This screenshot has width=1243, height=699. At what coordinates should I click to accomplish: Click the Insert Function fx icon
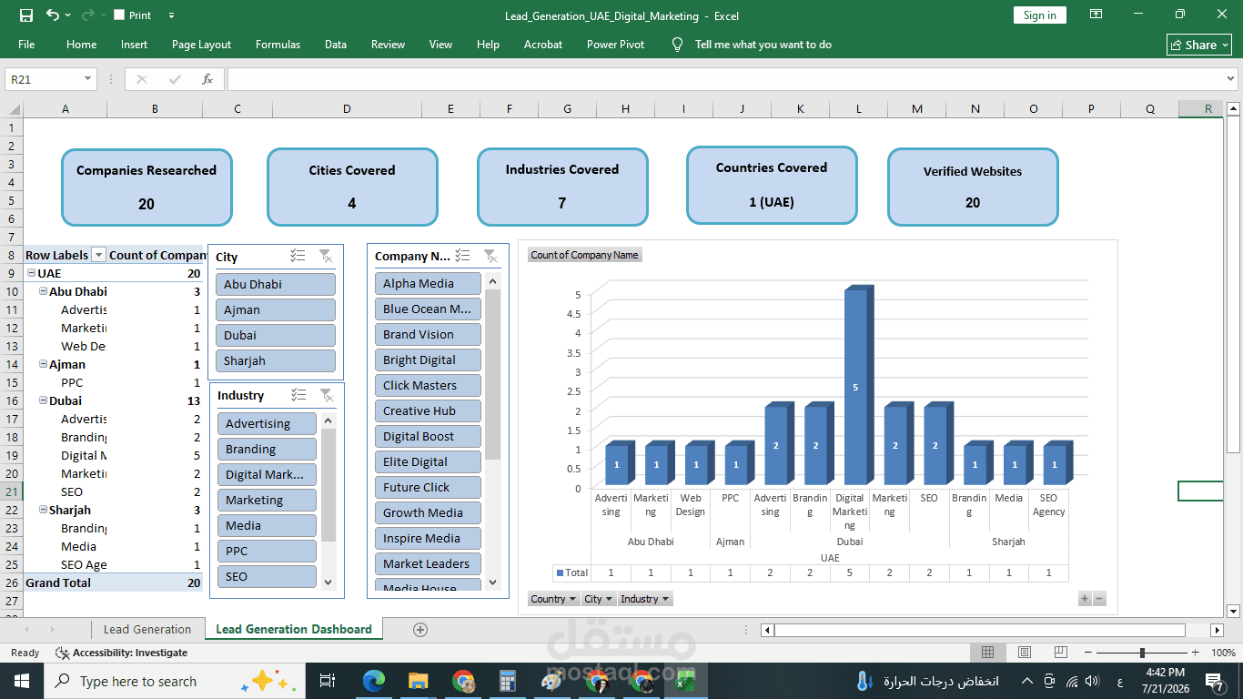coord(207,79)
